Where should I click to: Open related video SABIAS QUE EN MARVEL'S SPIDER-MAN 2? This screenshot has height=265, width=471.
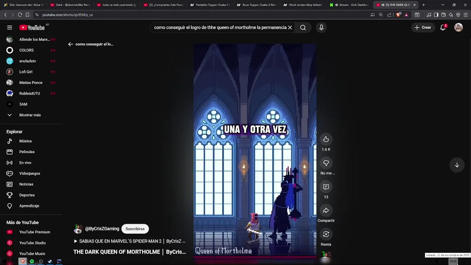point(130,241)
